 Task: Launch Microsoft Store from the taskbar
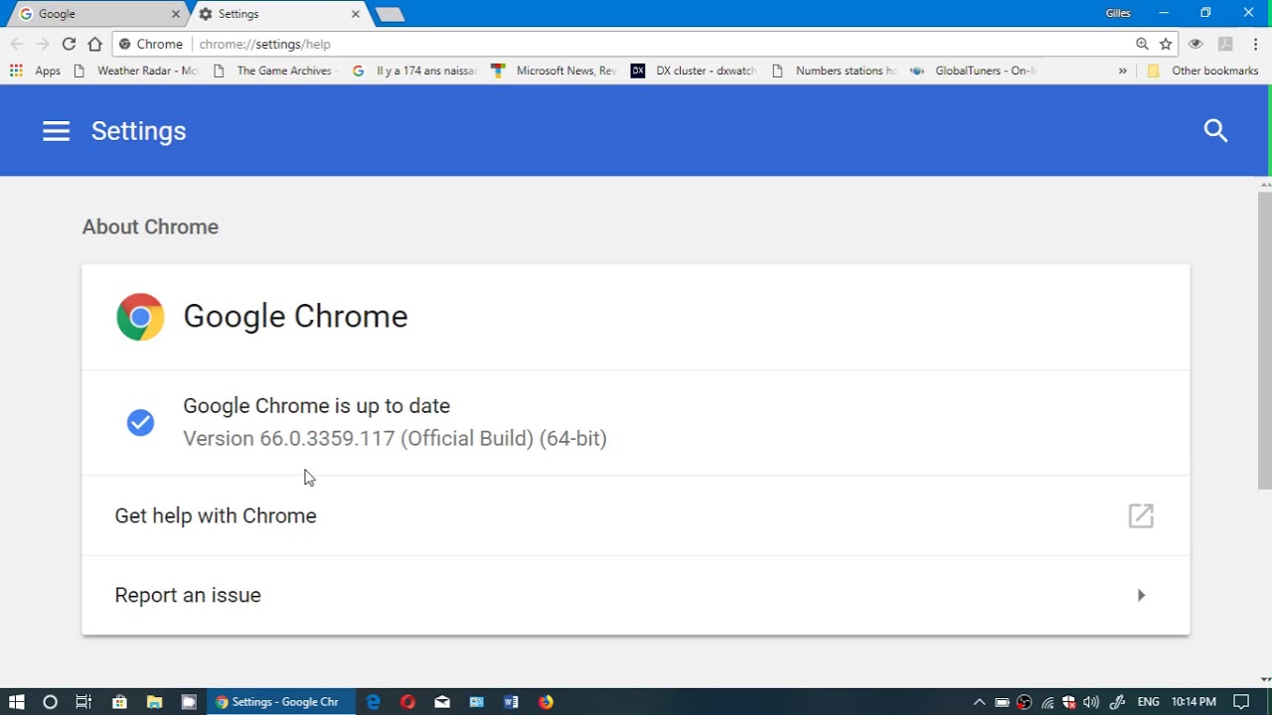point(119,702)
